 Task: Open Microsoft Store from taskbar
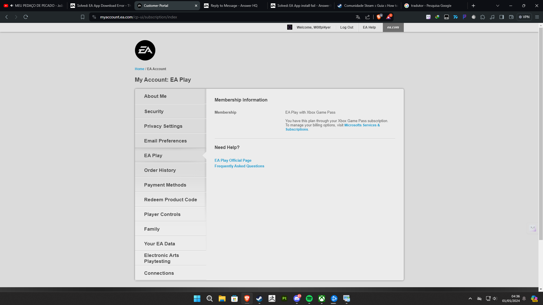point(234,298)
